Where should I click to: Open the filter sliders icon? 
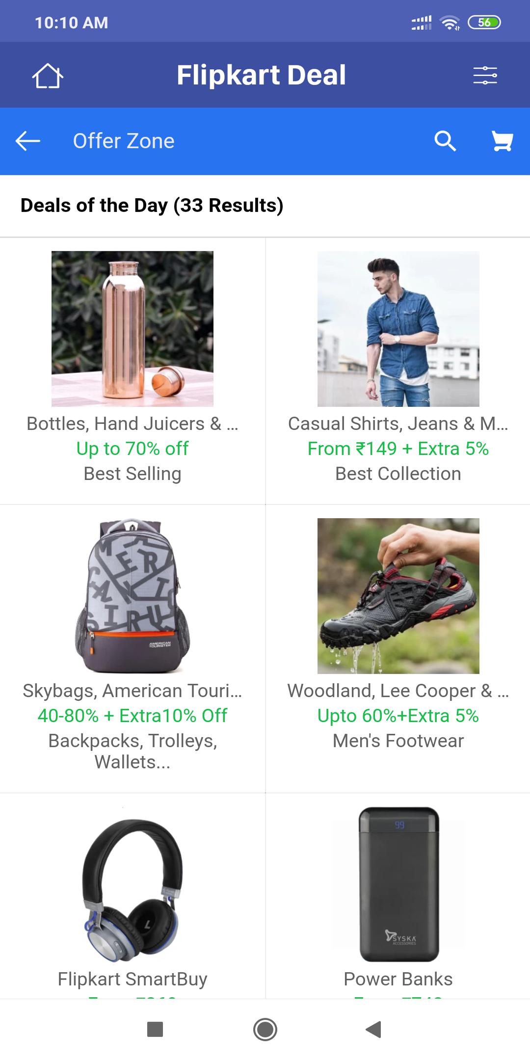485,76
